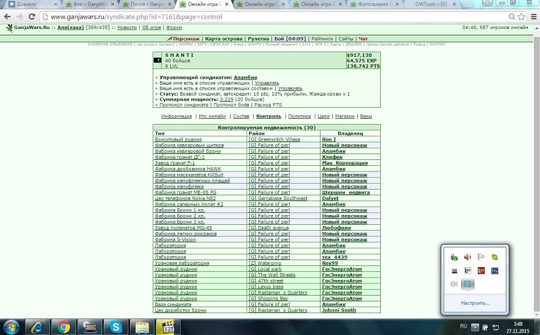Open Протокол боёв link
The height and width of the screenshot is (335, 540).
tap(232, 105)
